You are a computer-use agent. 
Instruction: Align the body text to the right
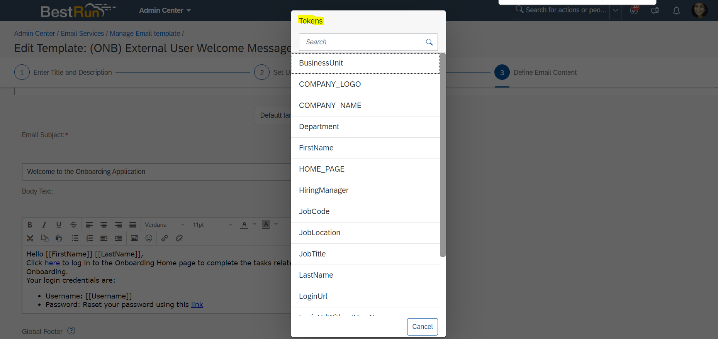(x=118, y=225)
